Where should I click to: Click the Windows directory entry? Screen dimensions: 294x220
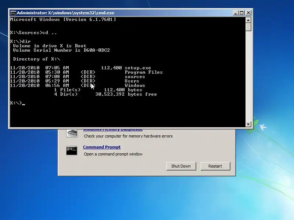(135, 85)
